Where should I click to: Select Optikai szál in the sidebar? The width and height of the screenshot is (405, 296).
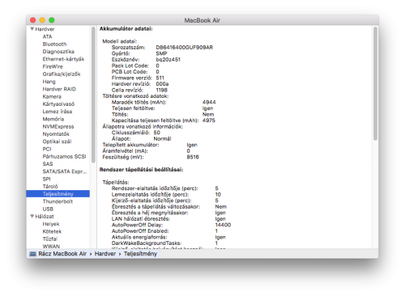pos(57,142)
